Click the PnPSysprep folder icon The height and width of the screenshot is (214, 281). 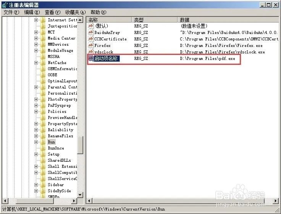pos(43,105)
